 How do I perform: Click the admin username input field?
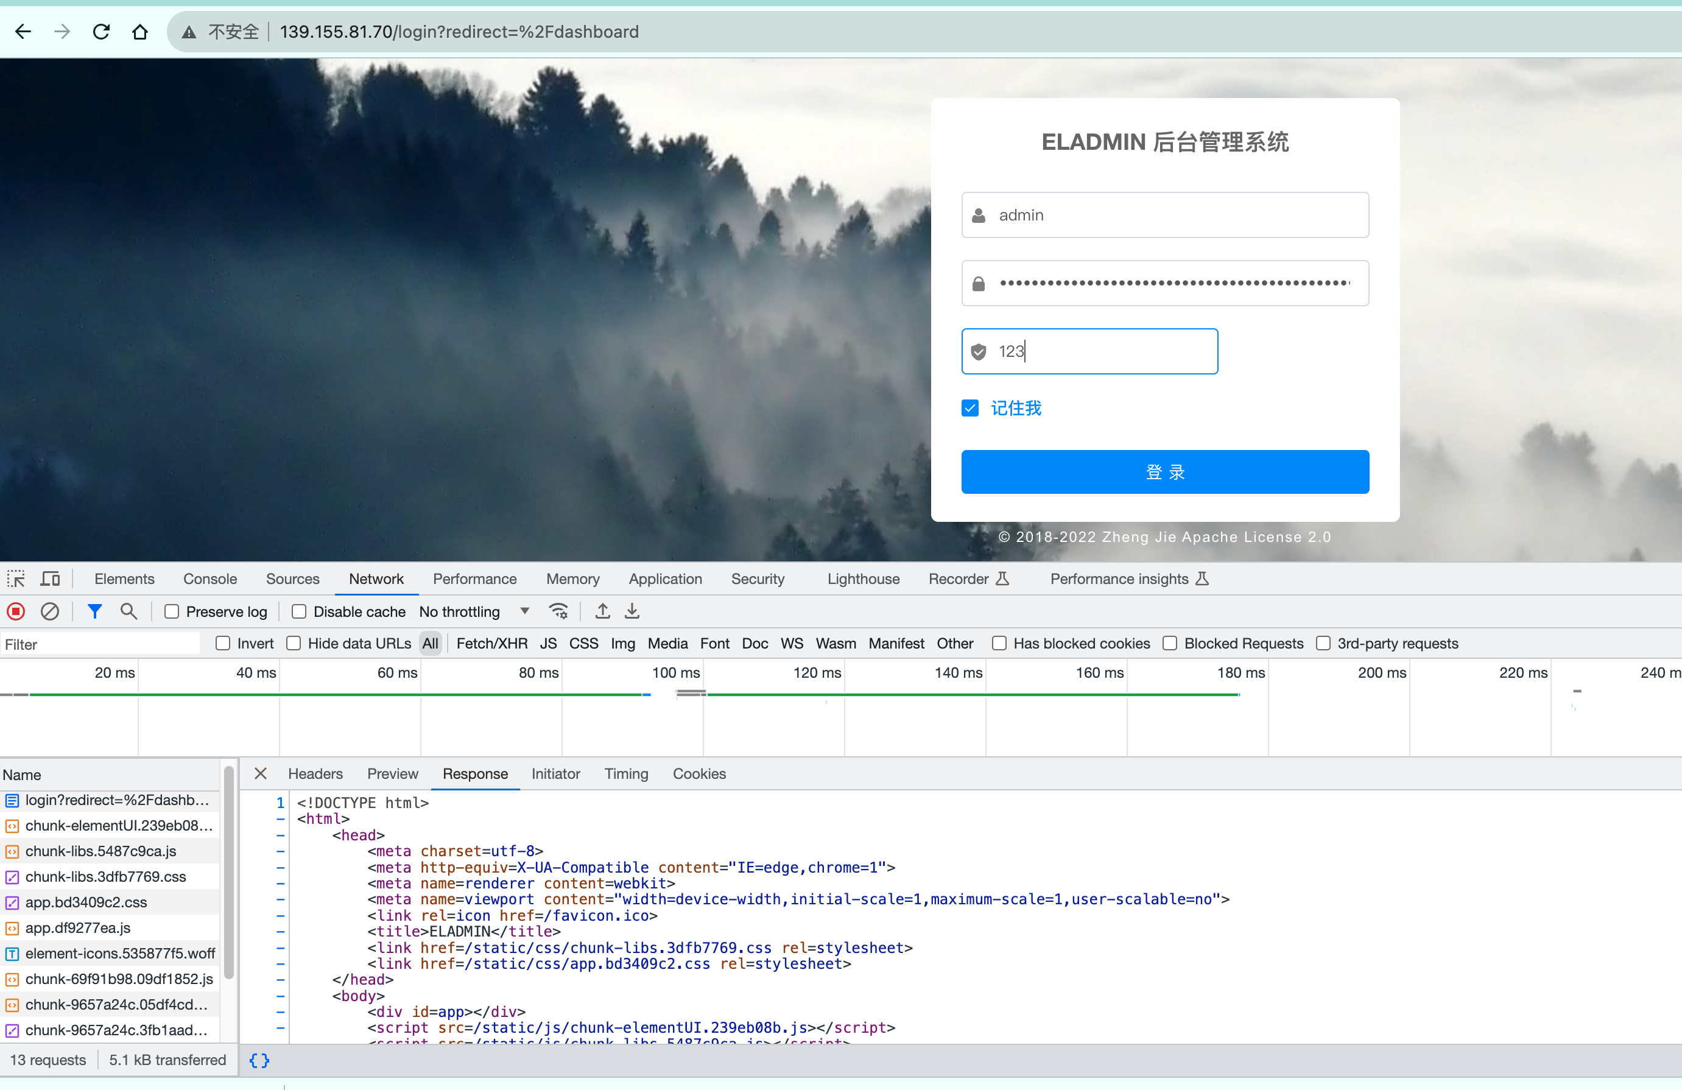coord(1165,215)
